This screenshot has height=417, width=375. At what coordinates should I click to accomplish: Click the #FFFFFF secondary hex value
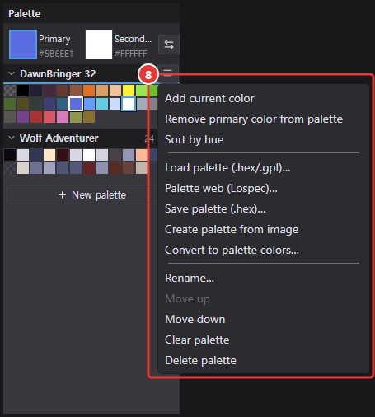[131, 54]
